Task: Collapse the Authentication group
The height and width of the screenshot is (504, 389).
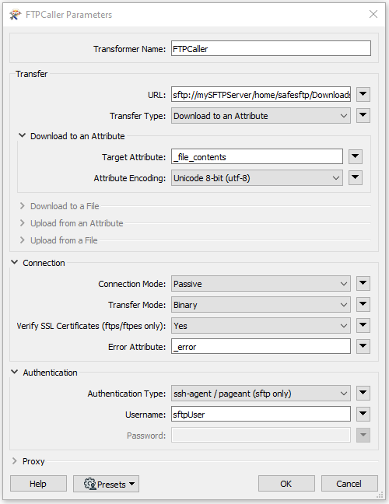Action: pyautogui.click(x=15, y=373)
